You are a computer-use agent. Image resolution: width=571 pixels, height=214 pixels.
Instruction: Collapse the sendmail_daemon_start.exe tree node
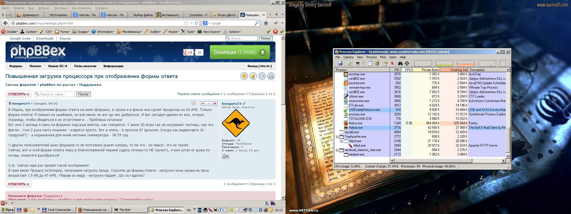[x=337, y=150]
